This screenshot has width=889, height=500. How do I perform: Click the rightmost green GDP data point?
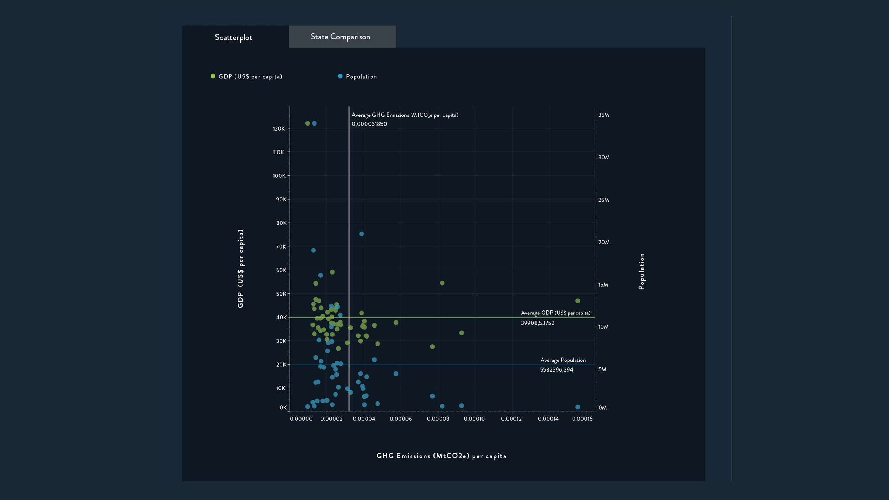pos(577,301)
